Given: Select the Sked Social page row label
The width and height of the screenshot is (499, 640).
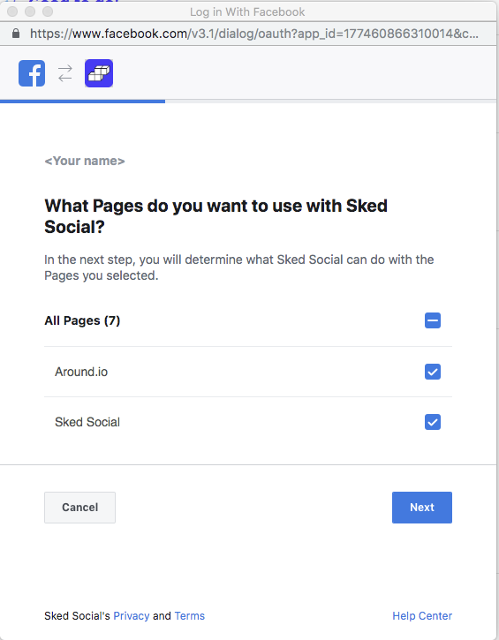Looking at the screenshot, I should (87, 422).
